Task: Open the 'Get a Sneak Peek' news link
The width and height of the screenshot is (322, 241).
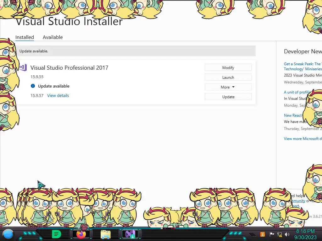Action: (x=303, y=67)
